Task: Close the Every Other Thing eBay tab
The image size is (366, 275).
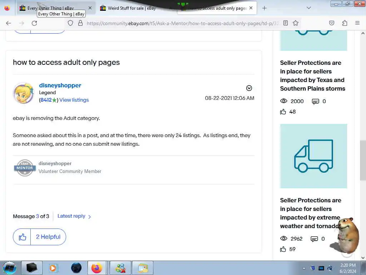Action: click(x=90, y=8)
